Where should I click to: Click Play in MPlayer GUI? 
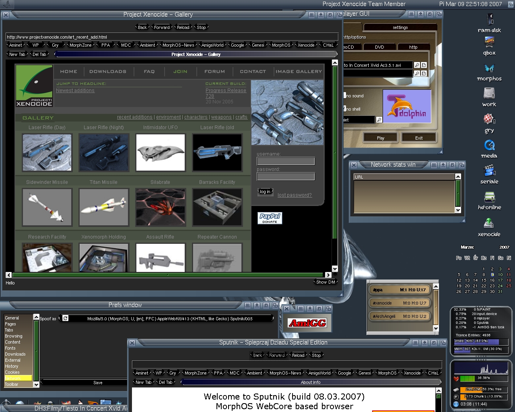pyautogui.click(x=381, y=138)
